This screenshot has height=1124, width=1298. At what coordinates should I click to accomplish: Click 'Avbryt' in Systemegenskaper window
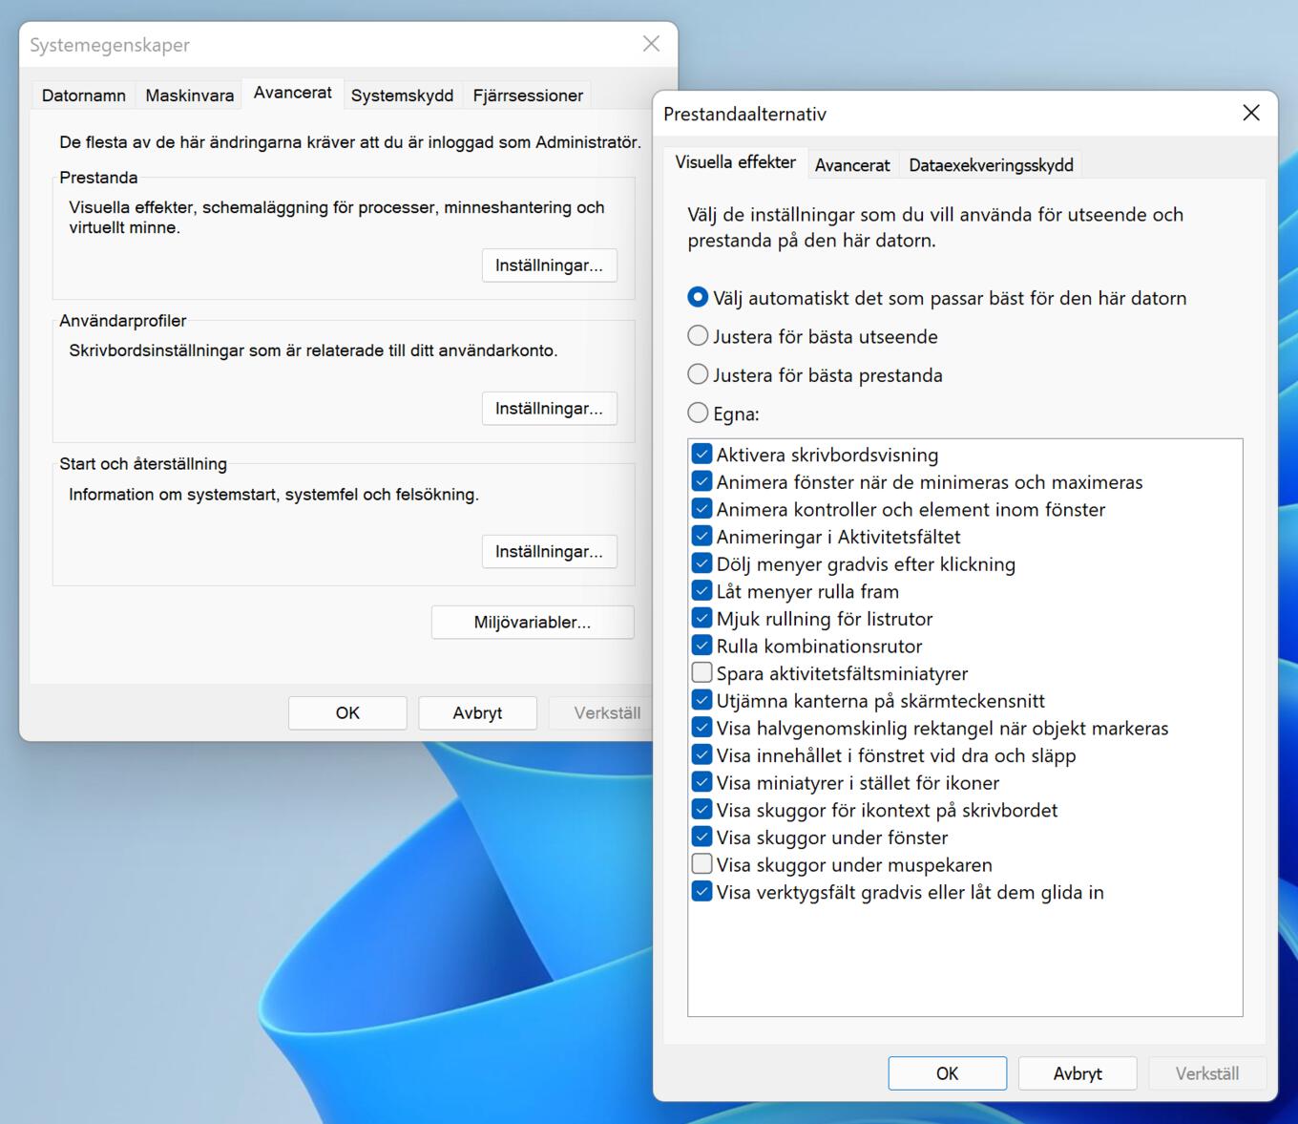477,713
